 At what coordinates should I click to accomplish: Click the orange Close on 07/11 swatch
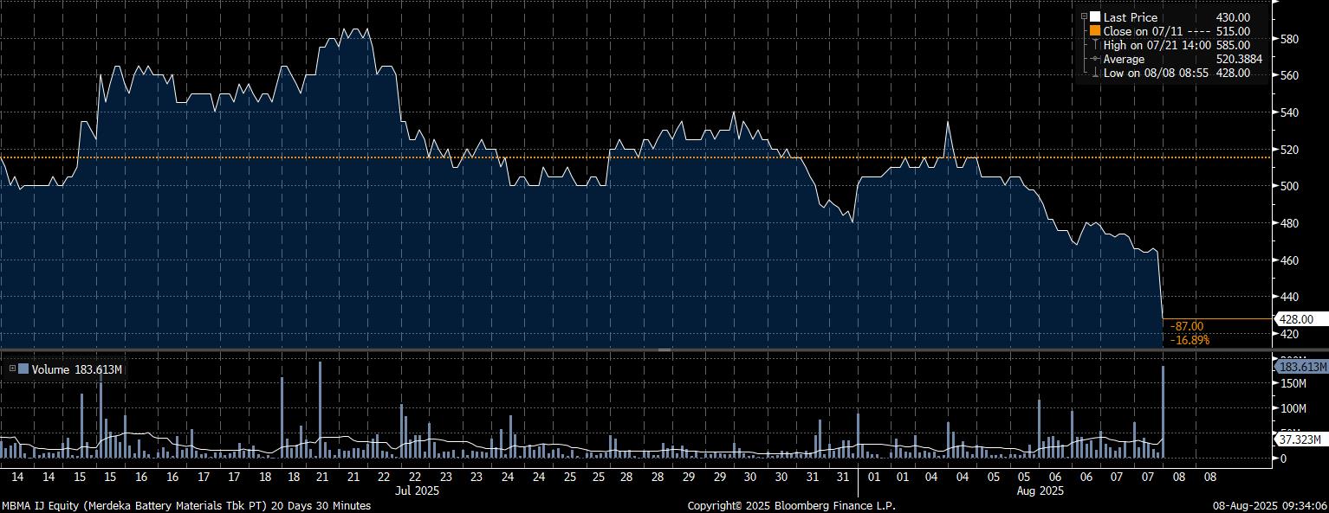1095,31
